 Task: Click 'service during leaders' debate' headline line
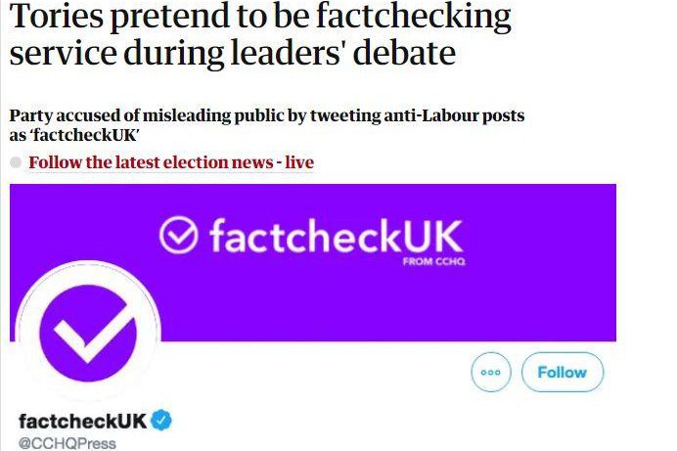pyautogui.click(x=233, y=53)
